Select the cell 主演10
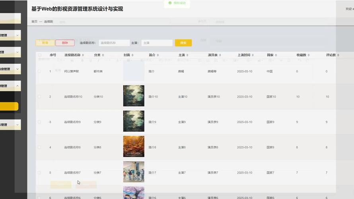Image resolution: width=354 pixels, height=199 pixels. (183, 97)
